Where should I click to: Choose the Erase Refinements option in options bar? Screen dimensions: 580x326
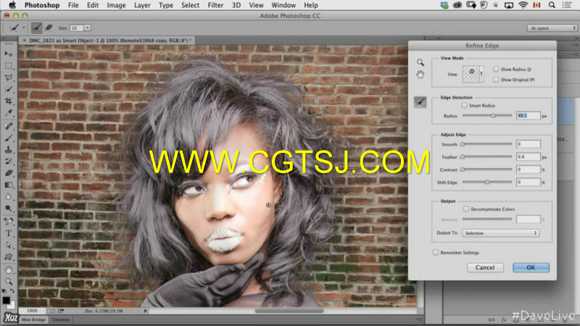49,28
